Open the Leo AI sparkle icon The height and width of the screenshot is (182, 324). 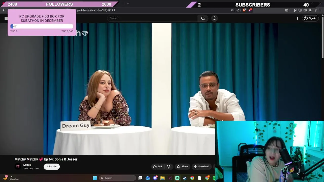coord(310,10)
